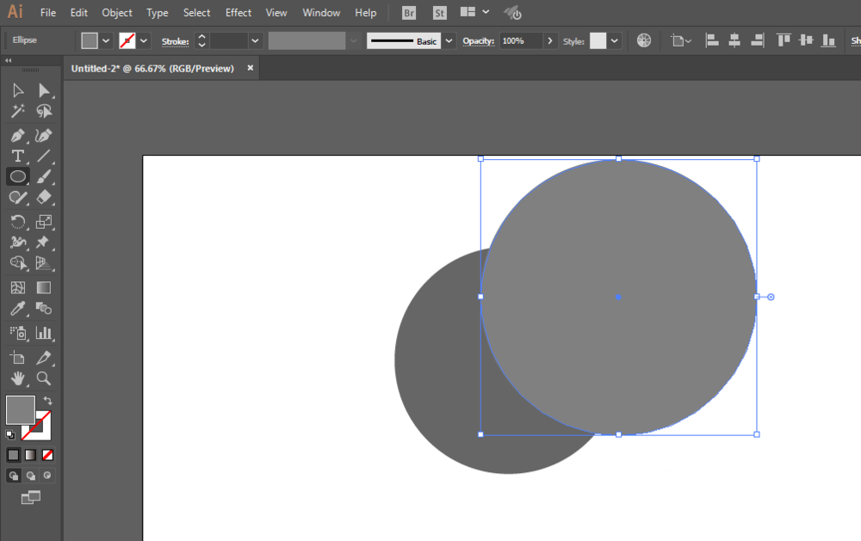Set paint mode to None
861x541 pixels.
(47, 455)
